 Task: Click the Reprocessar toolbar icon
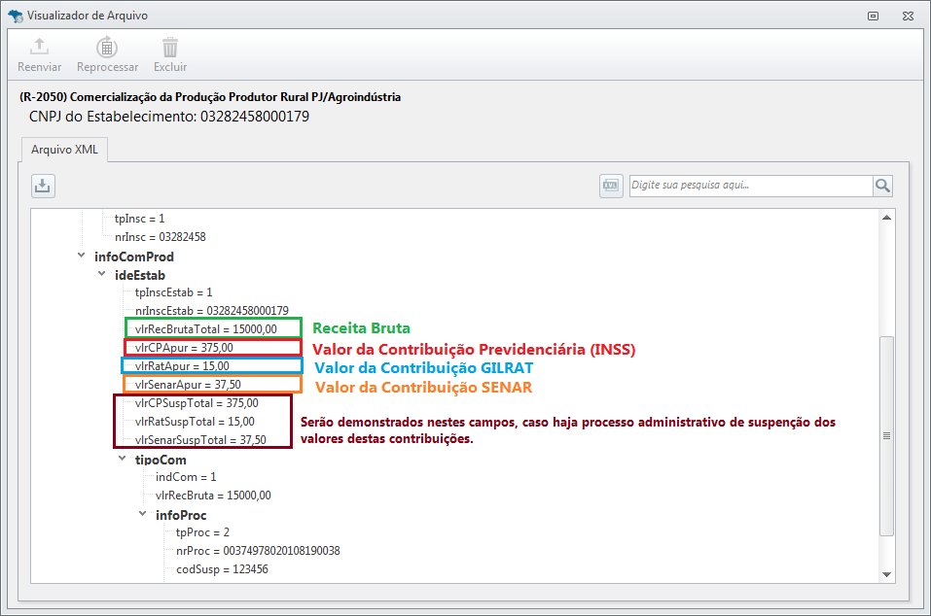tap(107, 48)
